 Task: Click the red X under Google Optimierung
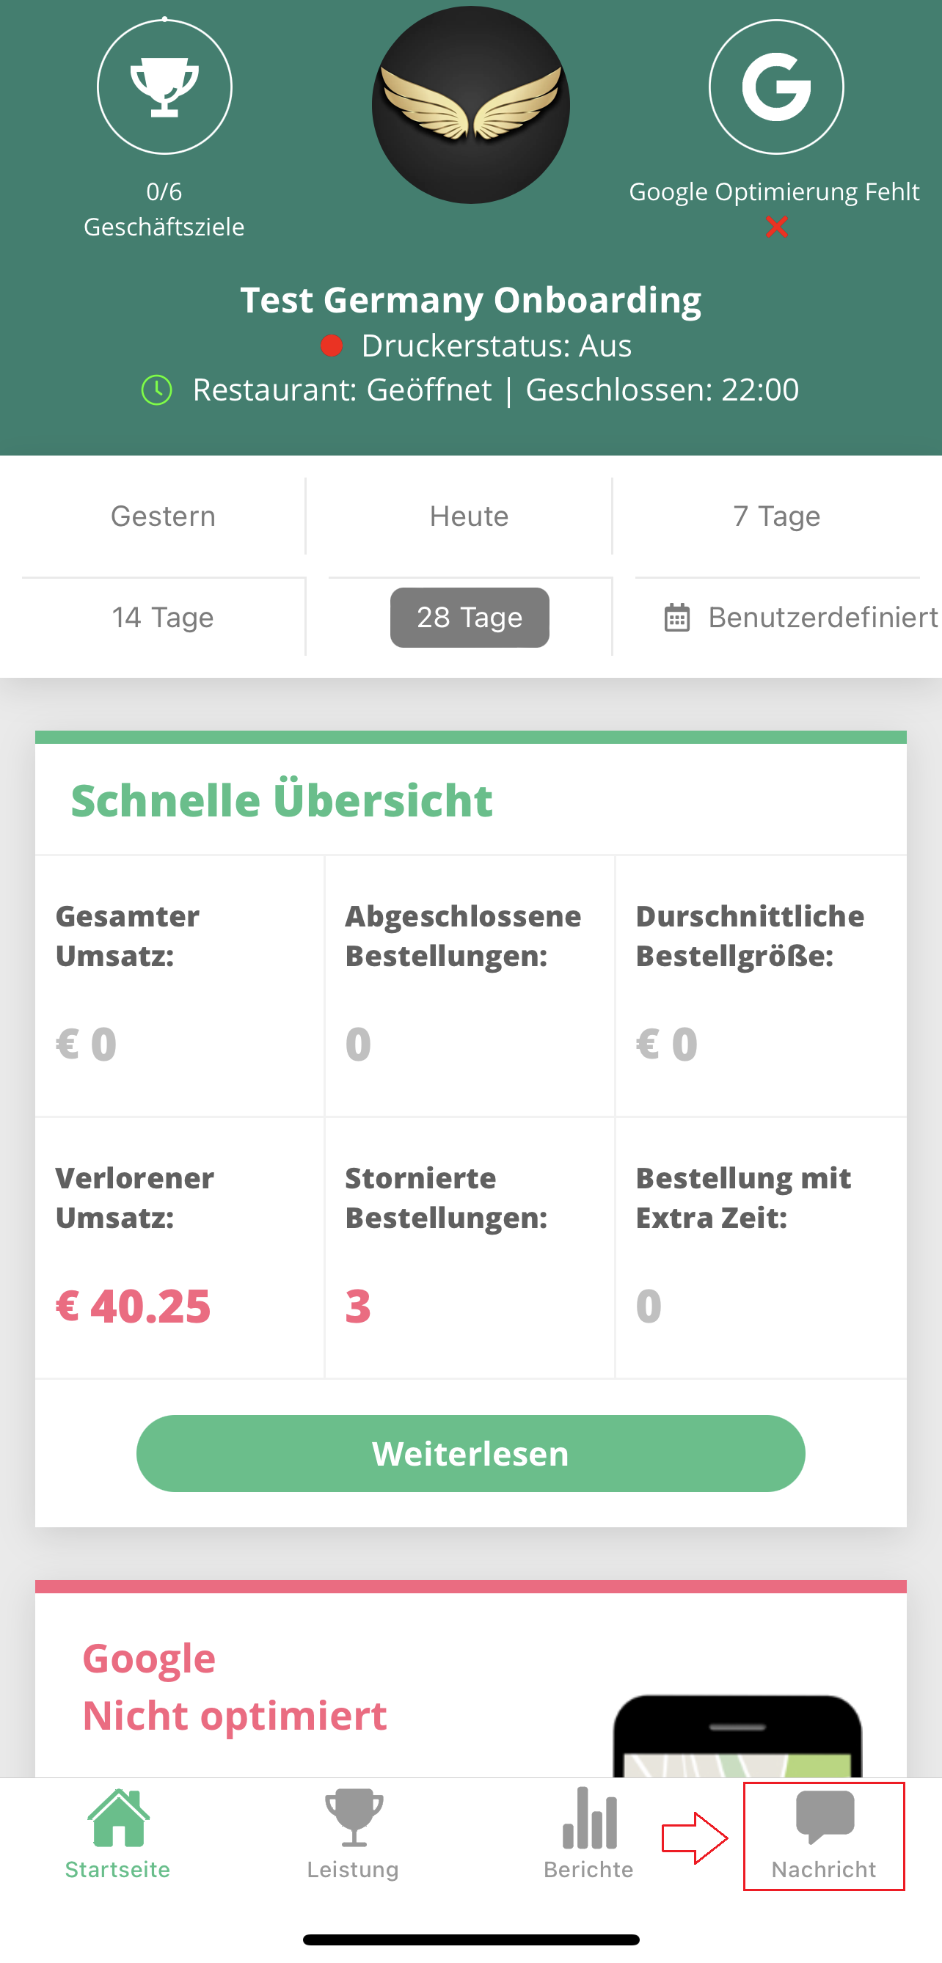tap(777, 227)
